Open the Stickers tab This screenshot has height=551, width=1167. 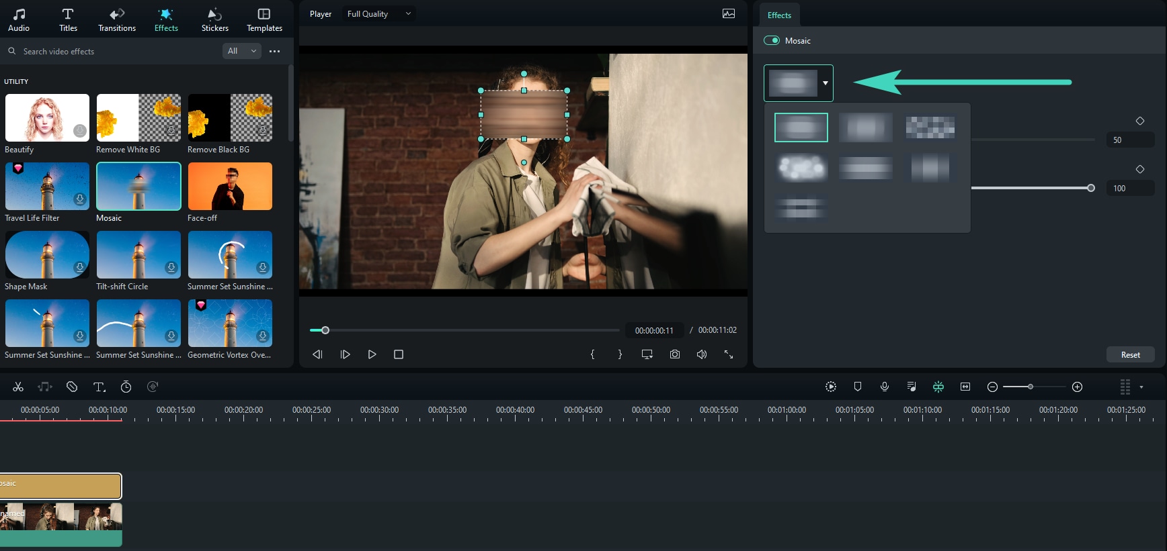[x=214, y=19]
